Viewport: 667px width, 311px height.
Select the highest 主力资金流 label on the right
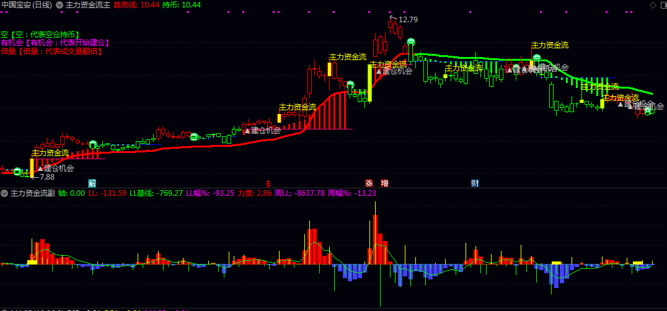coord(550,45)
